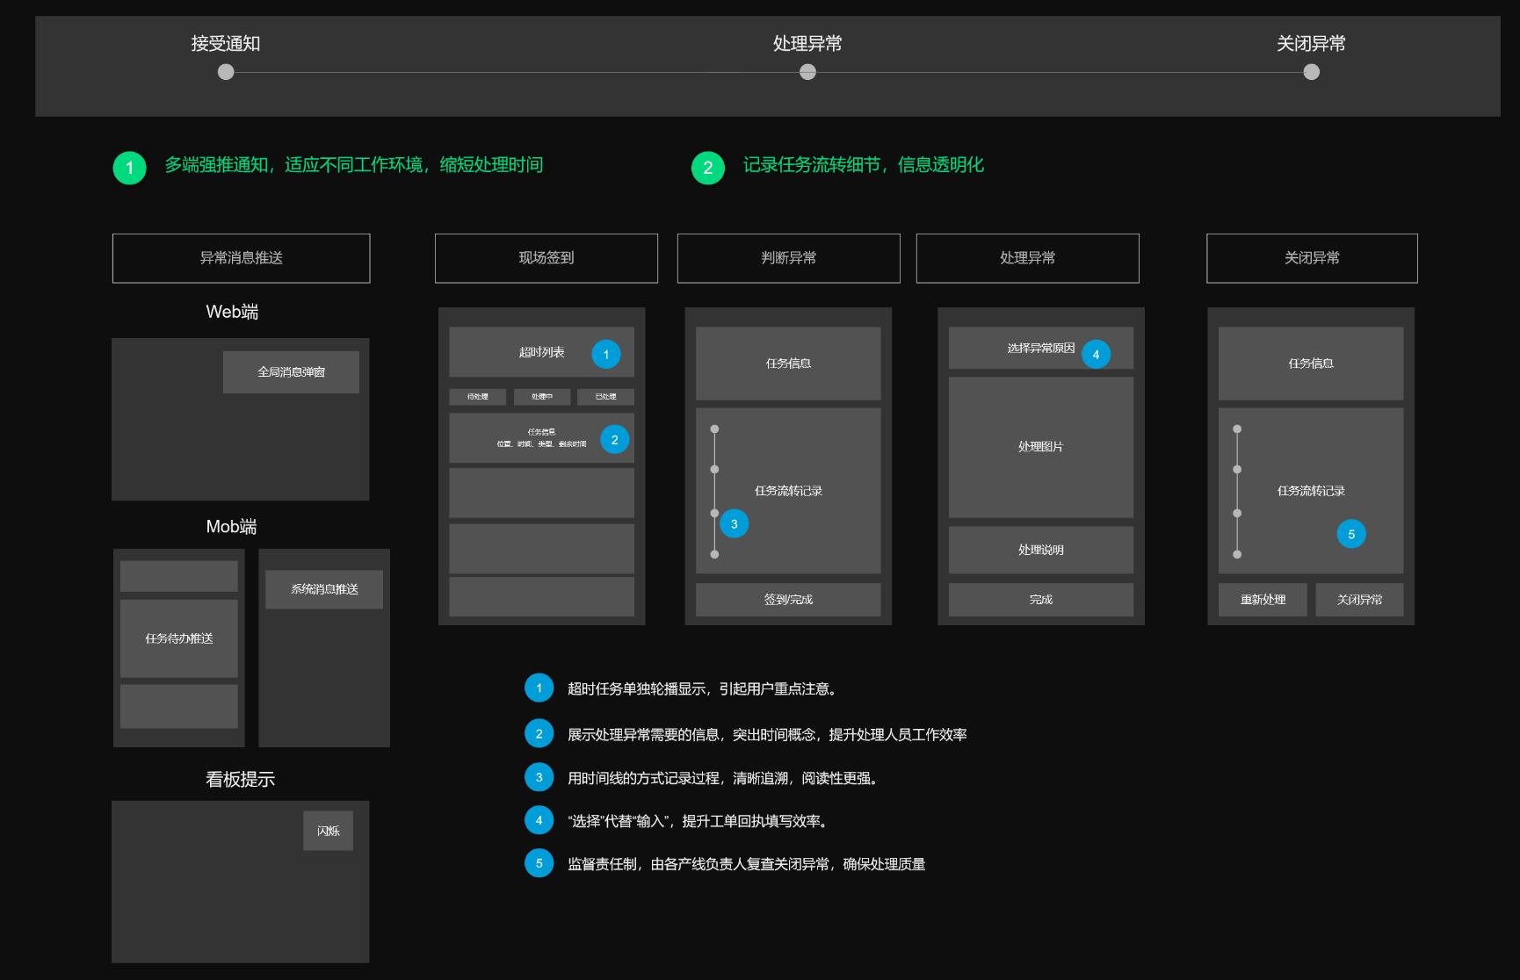This screenshot has height=980, width=1520.
Task: Click the 关闭异常 button beside 重新处理
Action: [1359, 600]
